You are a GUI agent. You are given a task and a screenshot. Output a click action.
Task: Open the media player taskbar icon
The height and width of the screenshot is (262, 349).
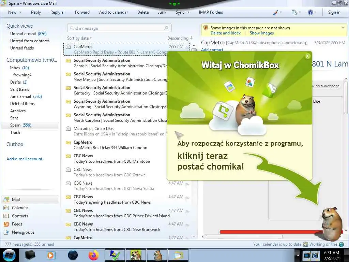pos(50,255)
